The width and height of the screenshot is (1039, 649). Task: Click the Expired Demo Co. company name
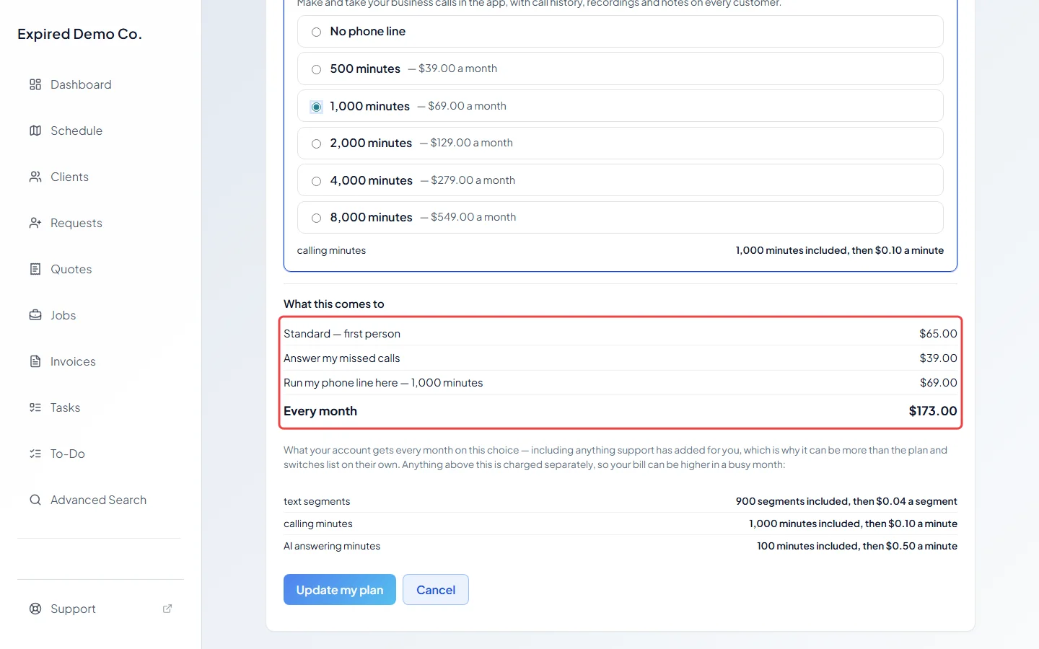pos(79,34)
